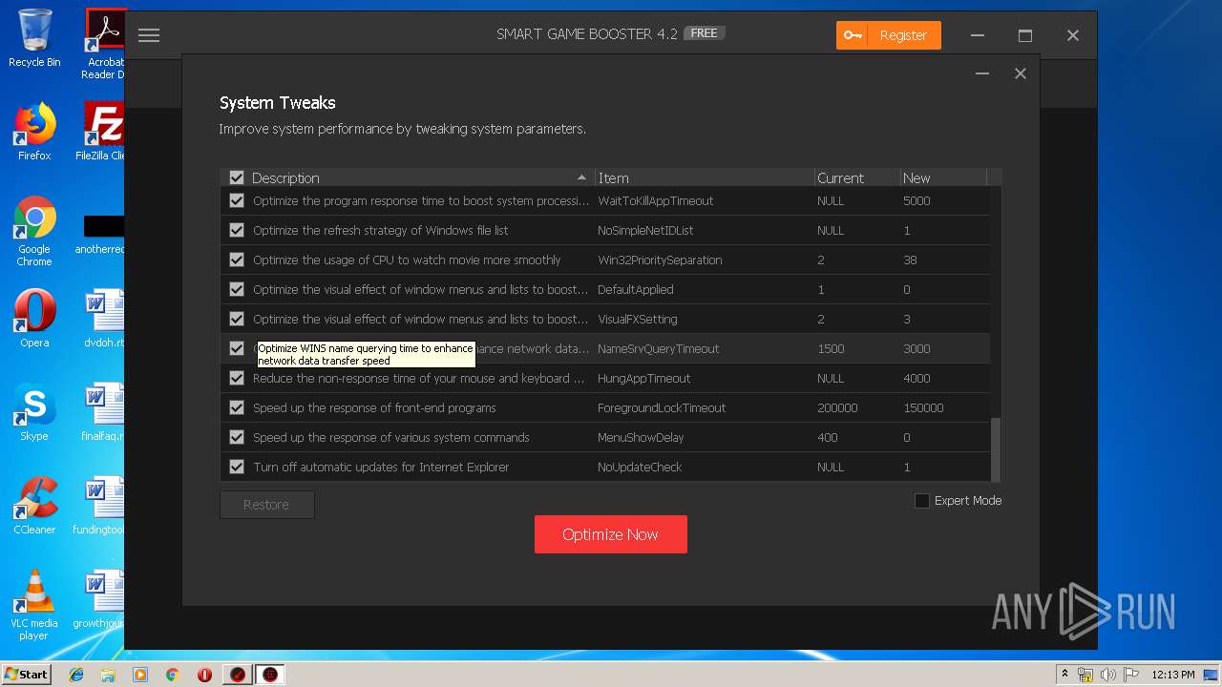Viewport: 1222px width, 687px height.
Task: Click the Item column header
Action: click(705, 177)
